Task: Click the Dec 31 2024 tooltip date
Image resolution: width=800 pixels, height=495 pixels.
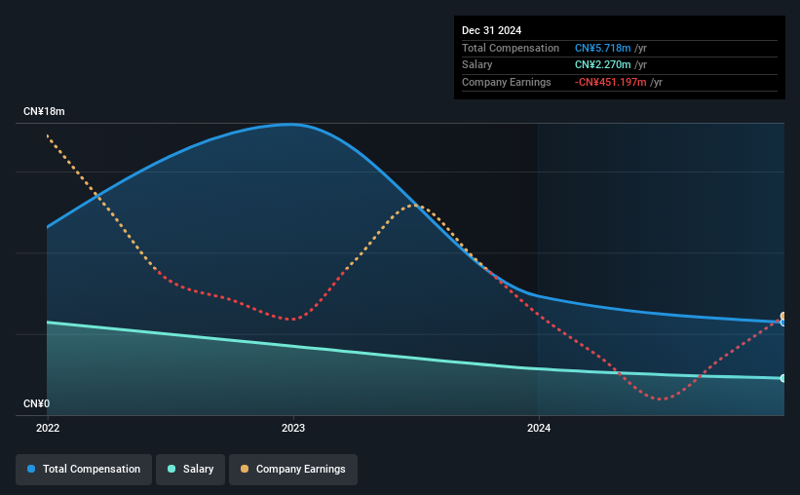Action: coord(491,30)
